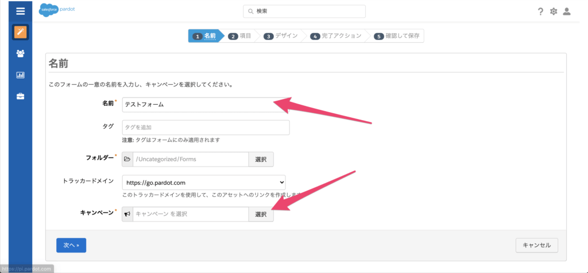The width and height of the screenshot is (588, 273).
Task: Click 選択 button next to folder field
Action: pos(261,159)
